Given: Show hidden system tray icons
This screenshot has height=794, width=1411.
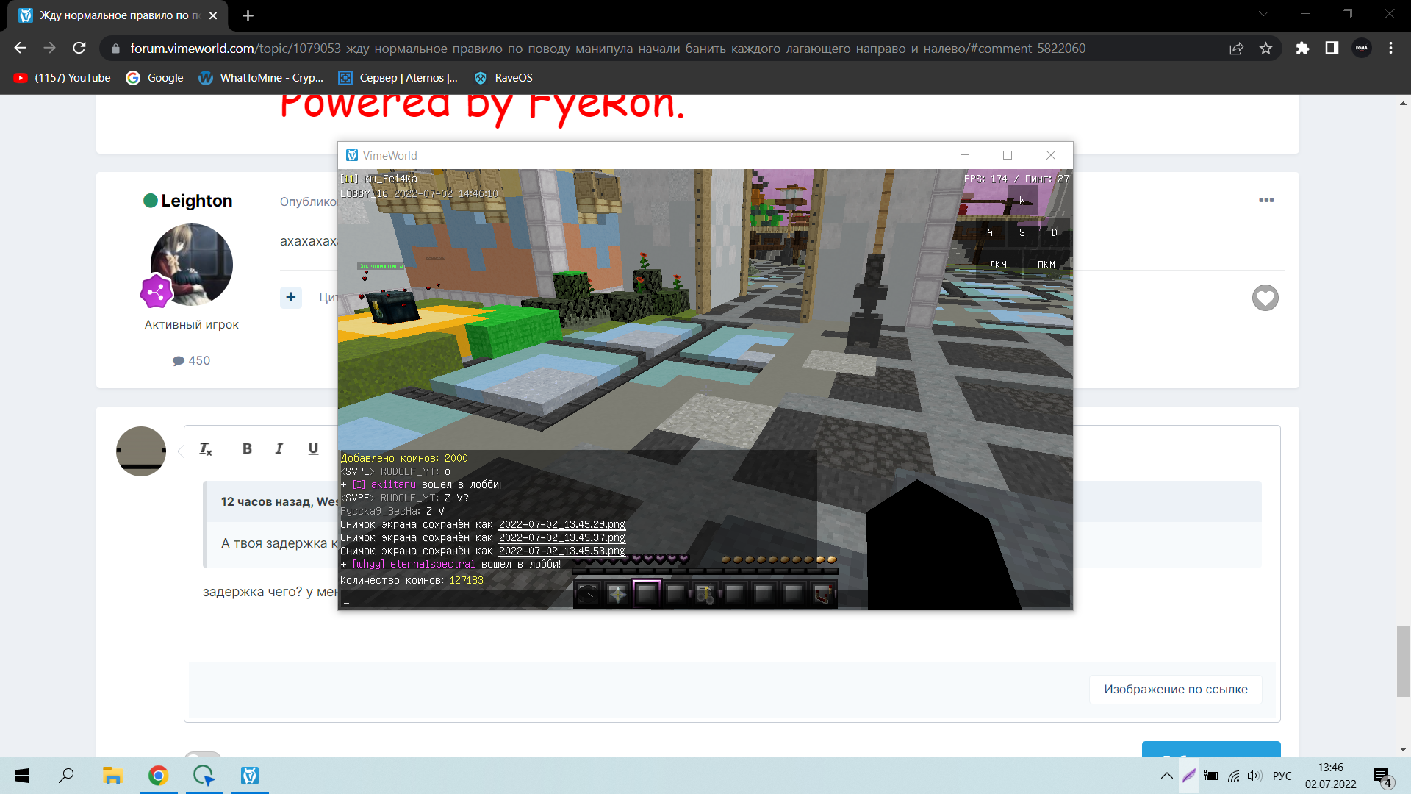Looking at the screenshot, I should point(1166,776).
